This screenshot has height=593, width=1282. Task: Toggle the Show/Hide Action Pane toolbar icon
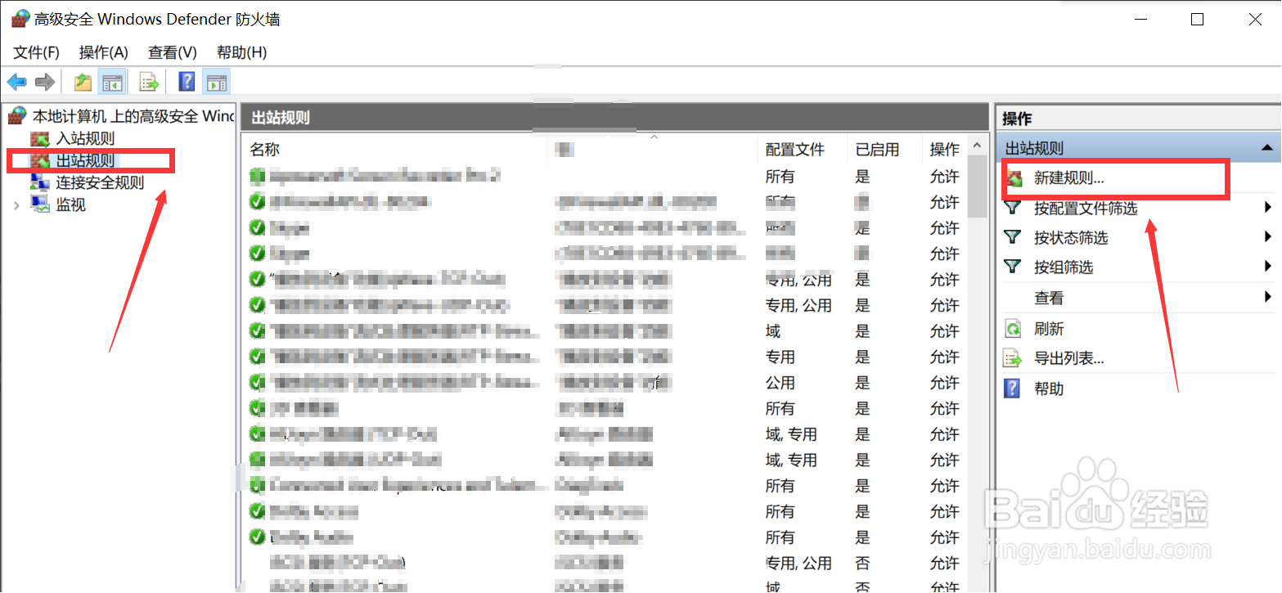[217, 82]
